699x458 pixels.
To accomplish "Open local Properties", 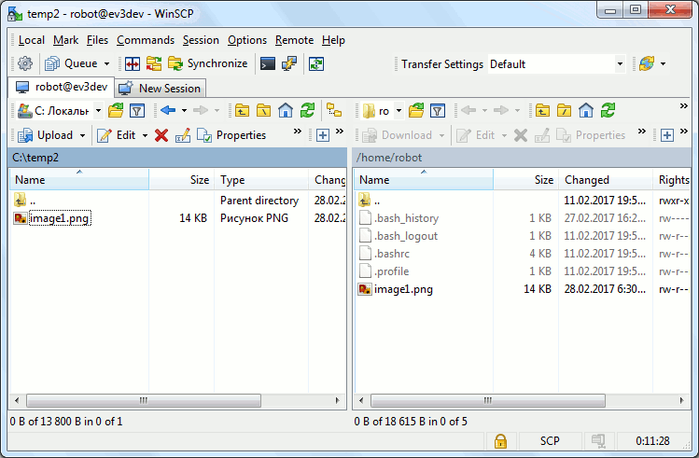I will [x=231, y=135].
